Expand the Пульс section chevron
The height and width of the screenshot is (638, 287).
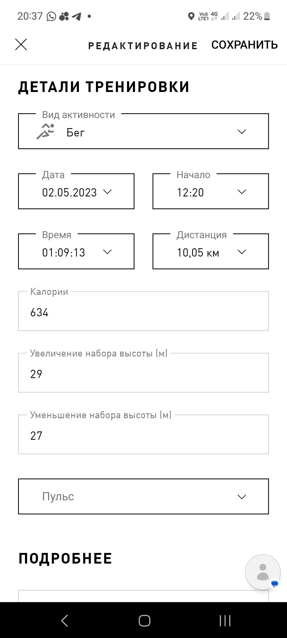tap(242, 497)
